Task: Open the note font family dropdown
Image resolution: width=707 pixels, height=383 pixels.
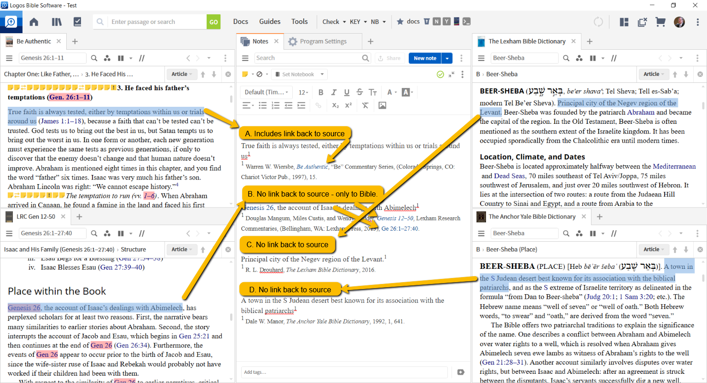Action: point(267,92)
